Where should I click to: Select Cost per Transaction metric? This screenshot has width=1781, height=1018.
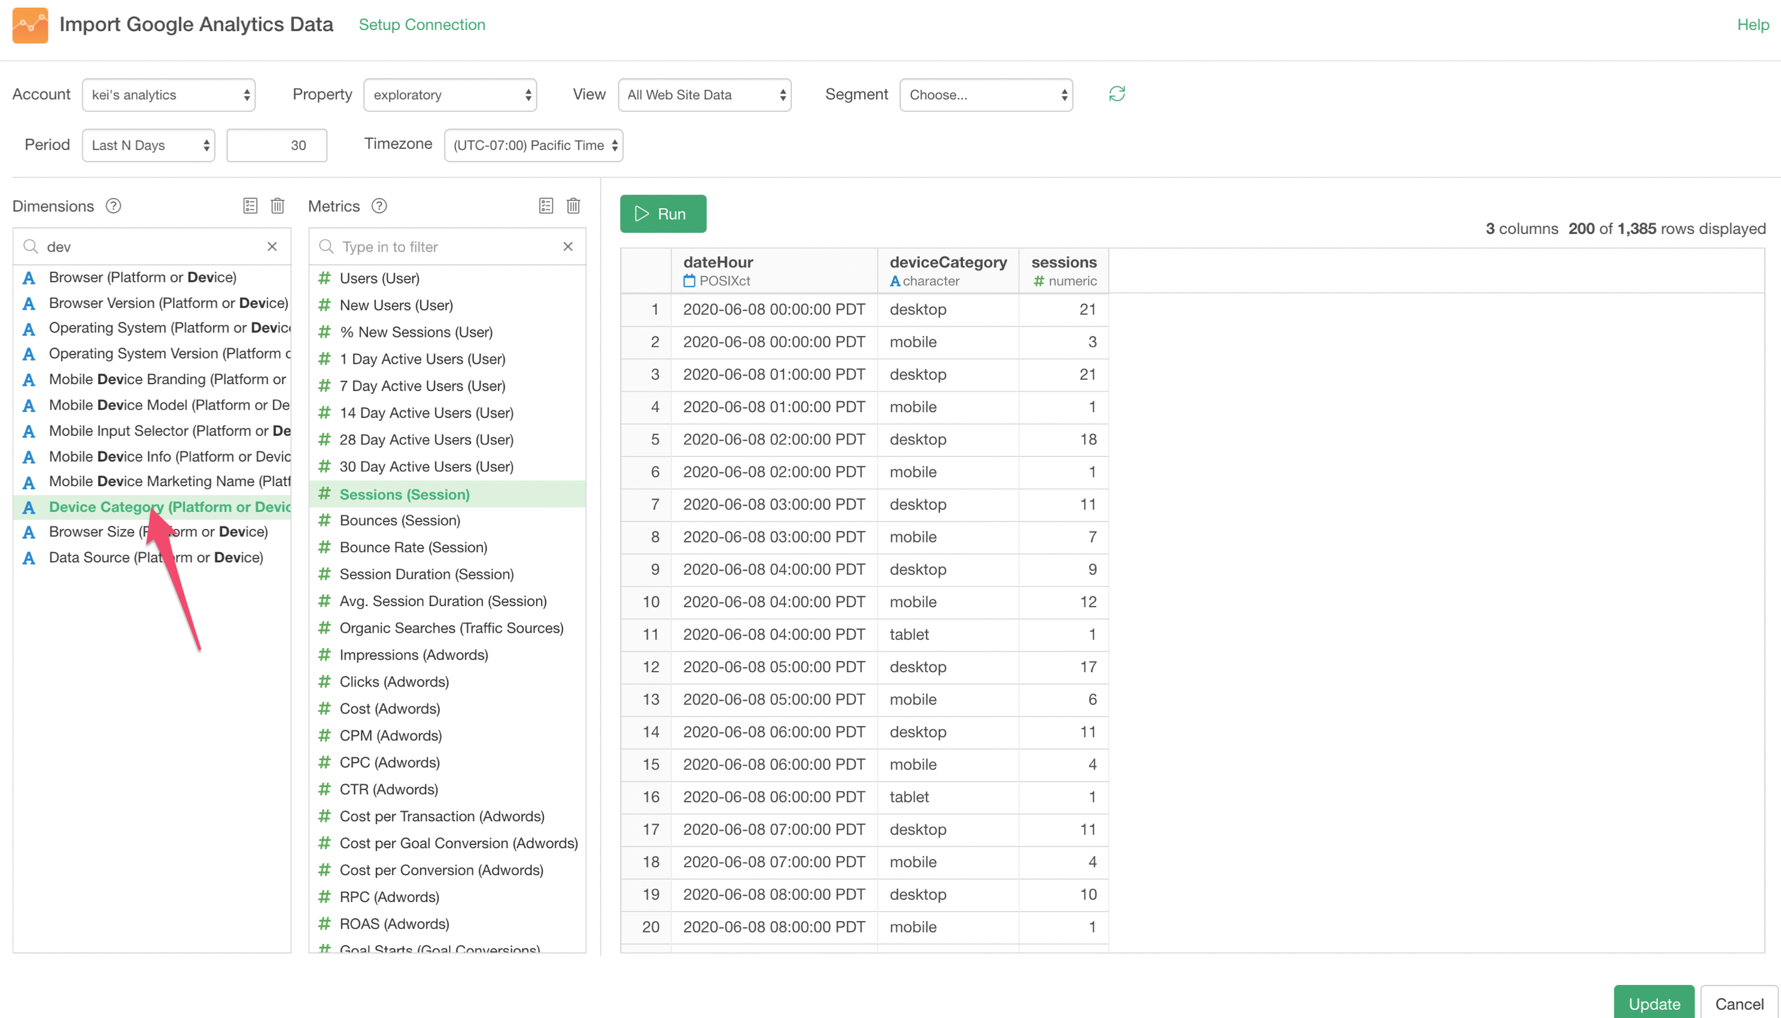448,816
